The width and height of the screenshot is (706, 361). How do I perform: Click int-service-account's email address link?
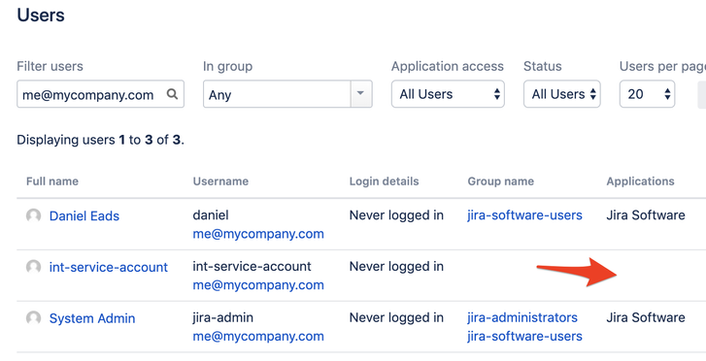(258, 285)
